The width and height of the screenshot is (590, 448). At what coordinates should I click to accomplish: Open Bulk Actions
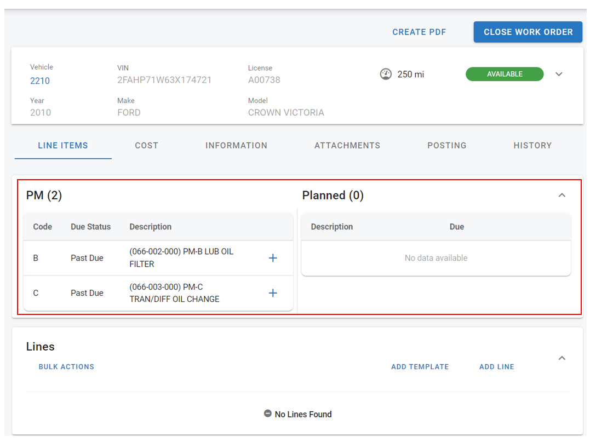66,367
